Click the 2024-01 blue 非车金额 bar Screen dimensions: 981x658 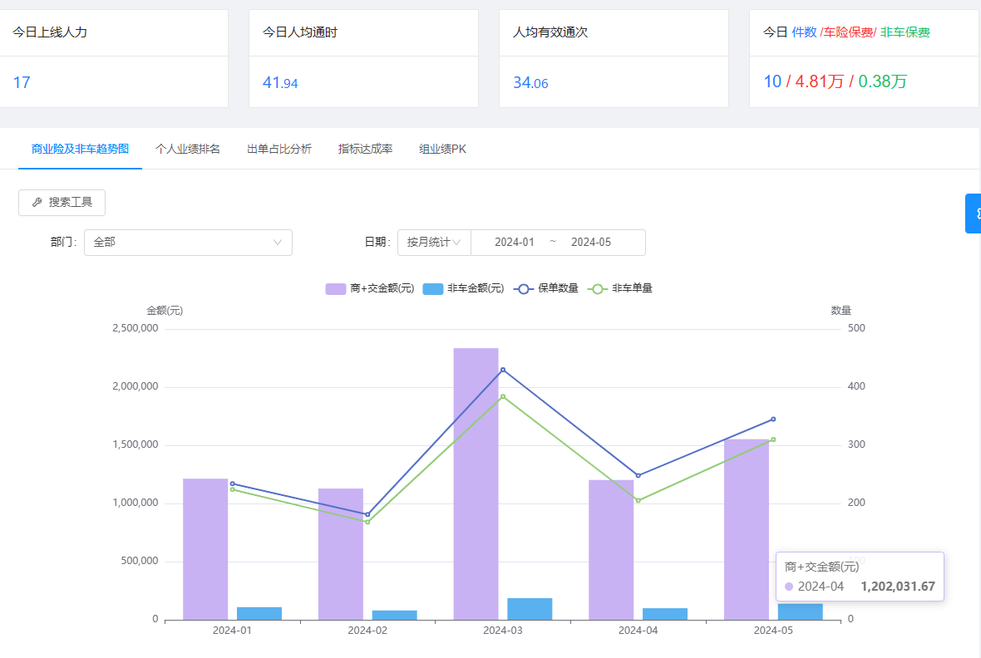259,613
